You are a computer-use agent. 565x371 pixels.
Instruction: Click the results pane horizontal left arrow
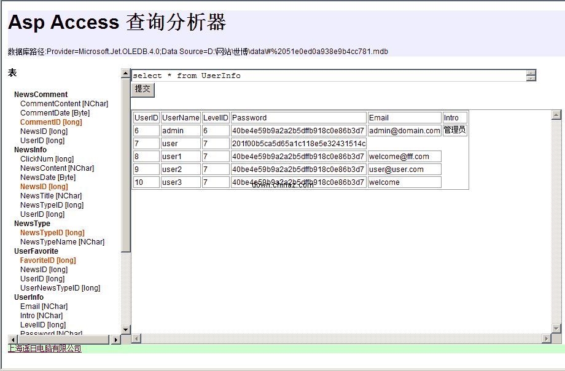click(136, 339)
